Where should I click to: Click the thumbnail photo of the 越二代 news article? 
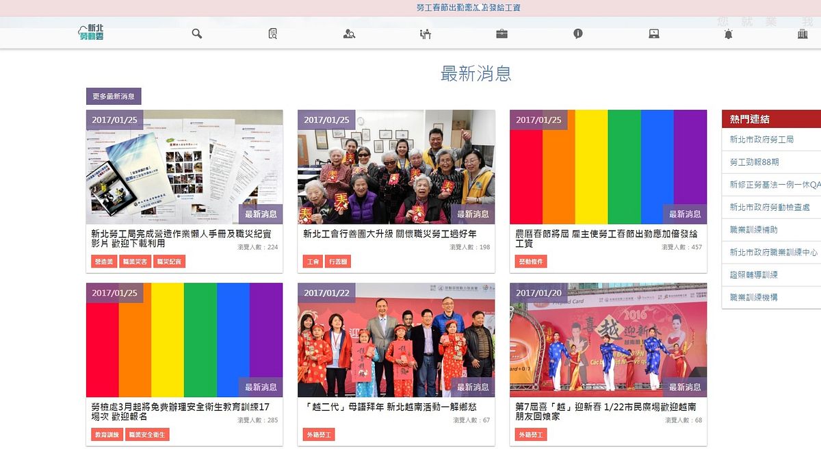click(395, 340)
